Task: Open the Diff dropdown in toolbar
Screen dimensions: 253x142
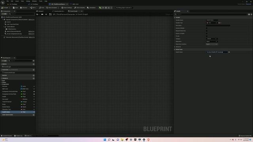Action: (33, 7)
